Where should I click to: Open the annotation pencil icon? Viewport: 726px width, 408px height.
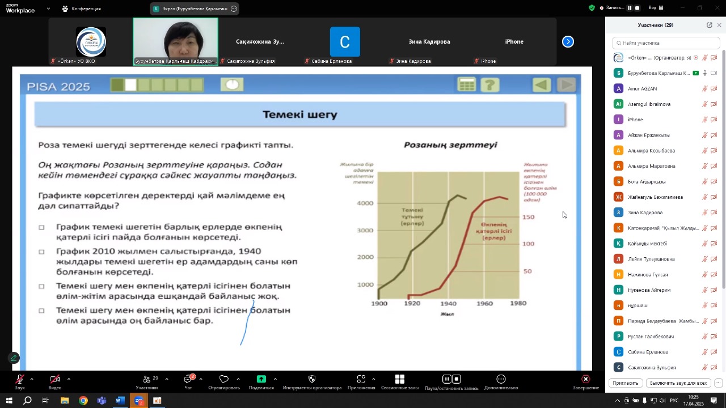(x=14, y=358)
